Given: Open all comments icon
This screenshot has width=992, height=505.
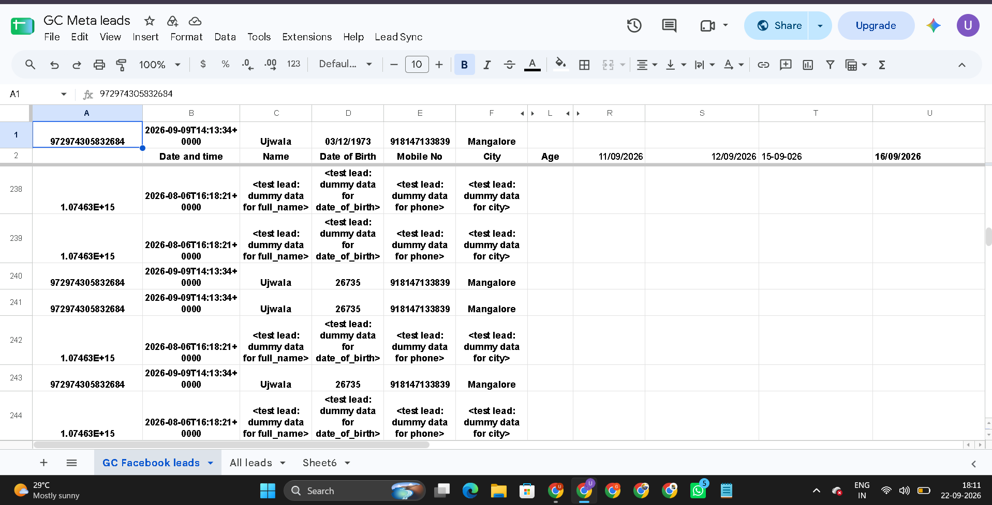Looking at the screenshot, I should pyautogui.click(x=669, y=25).
